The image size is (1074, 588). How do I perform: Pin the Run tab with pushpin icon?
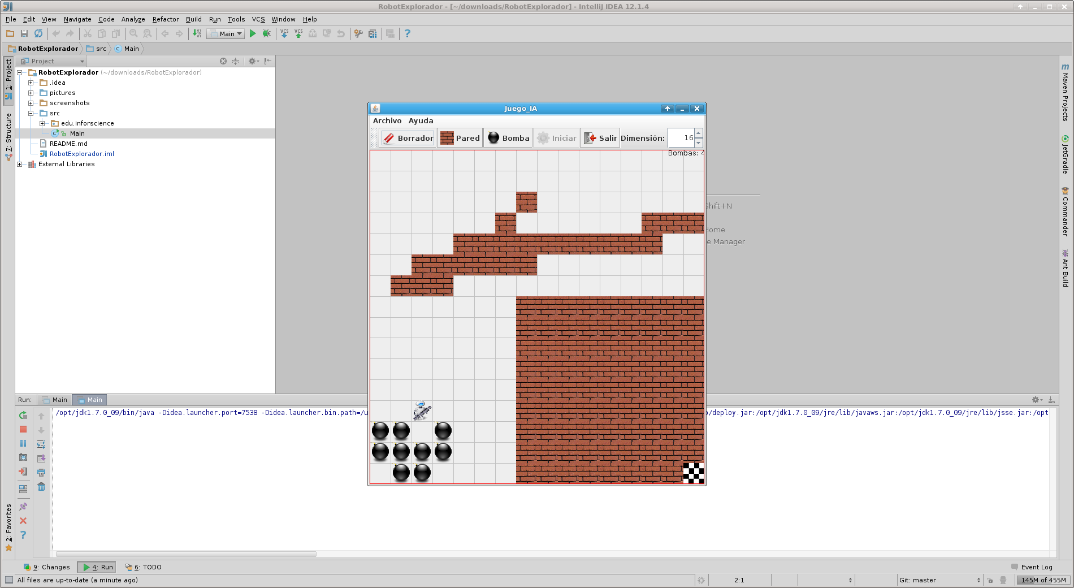point(23,507)
